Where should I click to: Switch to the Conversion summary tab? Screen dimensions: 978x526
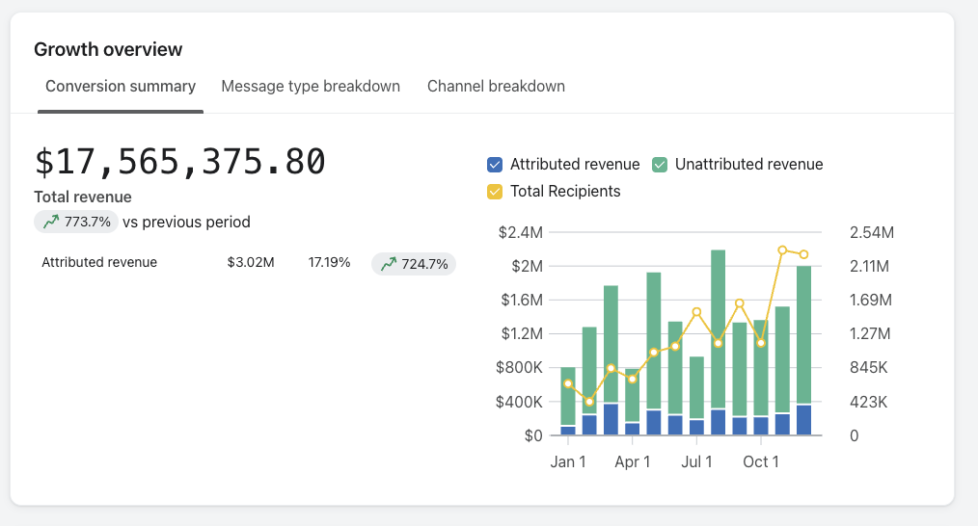click(x=121, y=86)
